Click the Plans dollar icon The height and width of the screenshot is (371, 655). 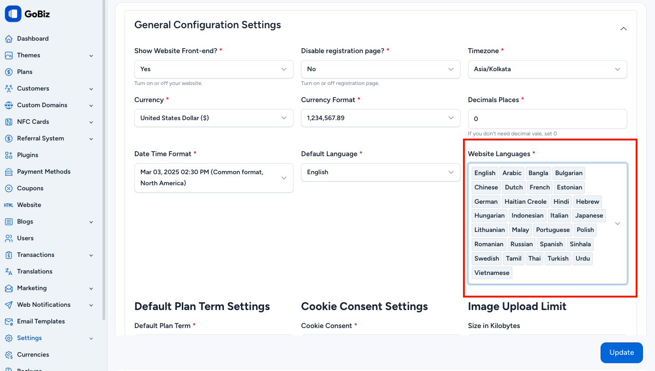point(9,72)
